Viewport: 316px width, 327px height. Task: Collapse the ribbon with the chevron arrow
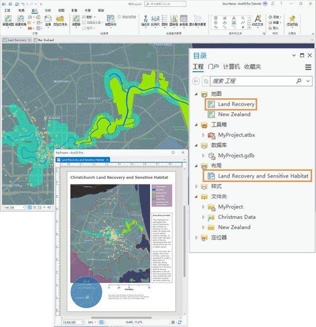point(313,34)
